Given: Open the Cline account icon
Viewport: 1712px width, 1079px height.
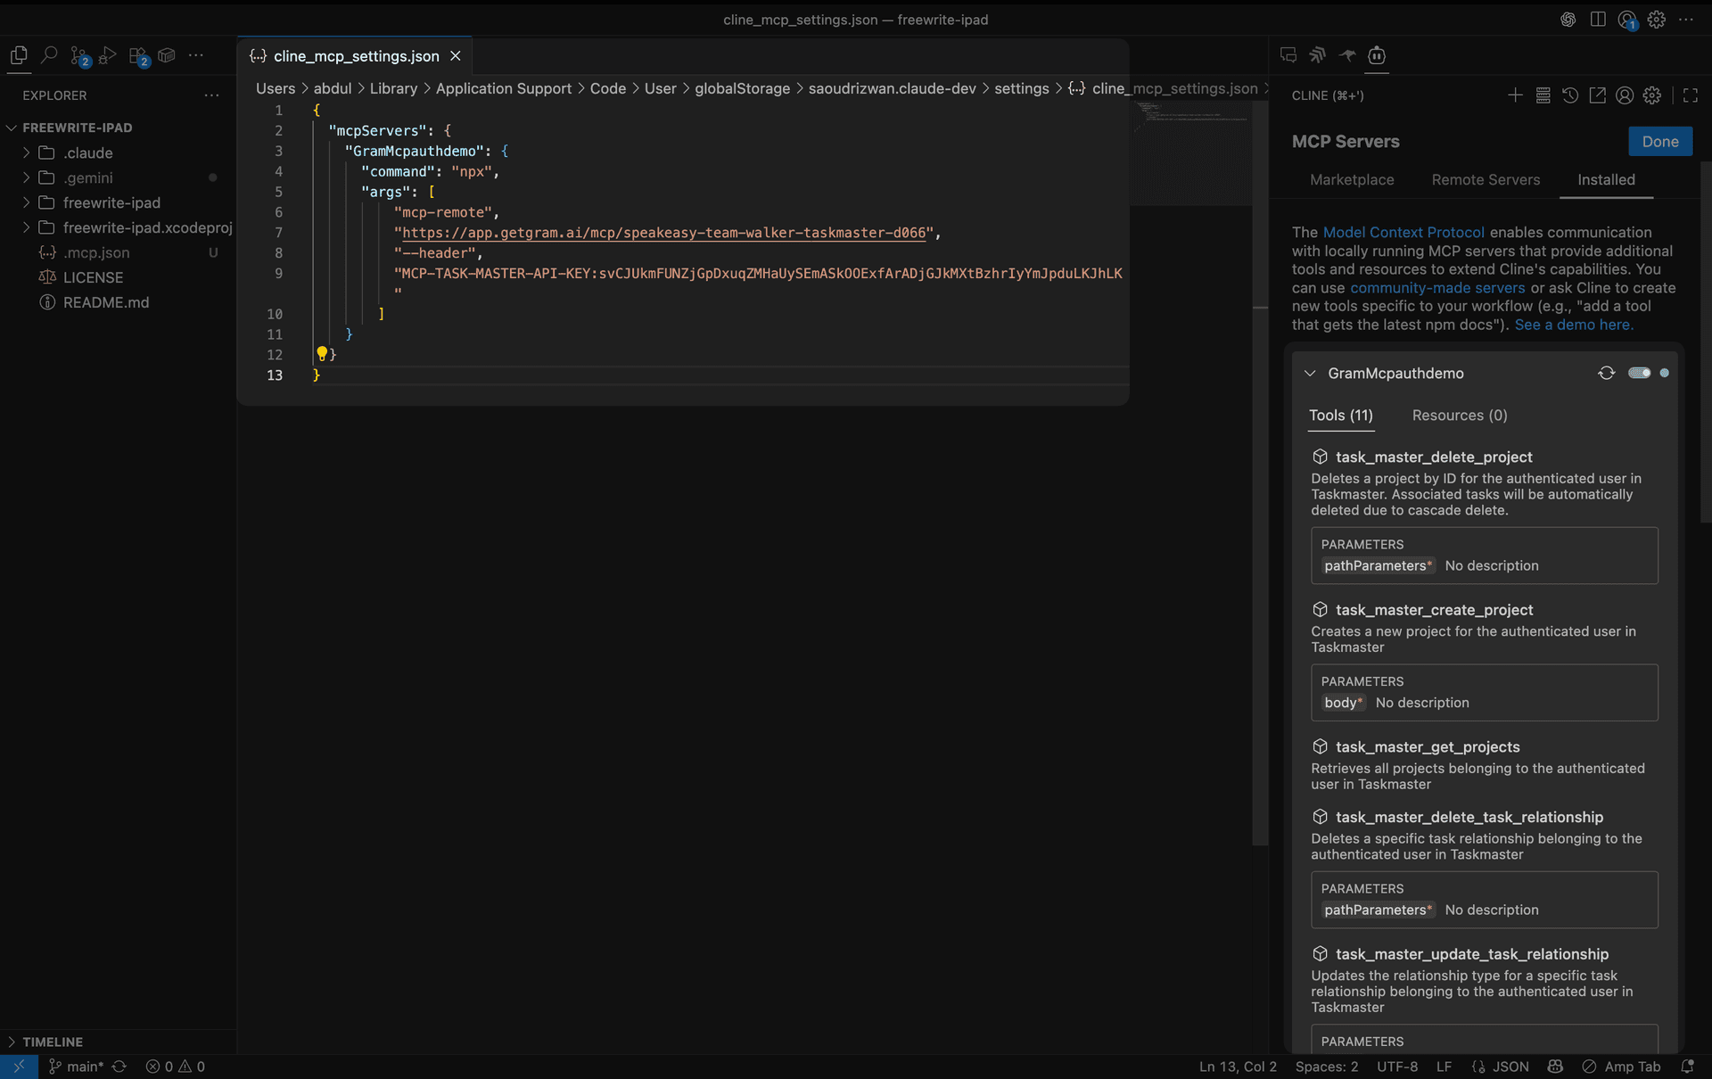Looking at the screenshot, I should click(1625, 95).
